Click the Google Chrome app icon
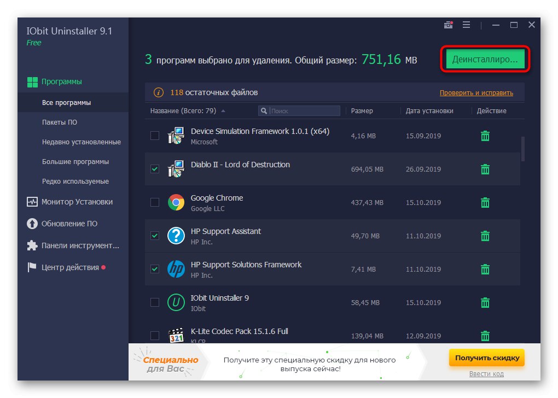Viewport: 558px width, 398px height. [176, 202]
